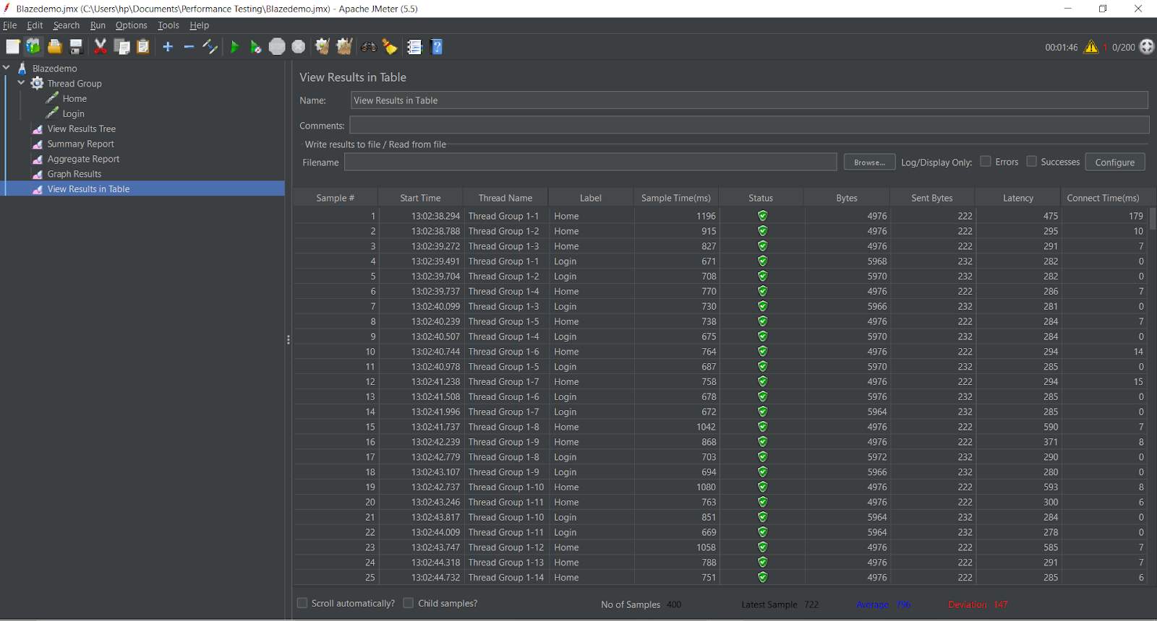
Task: Open the Help menu
Action: pos(200,25)
